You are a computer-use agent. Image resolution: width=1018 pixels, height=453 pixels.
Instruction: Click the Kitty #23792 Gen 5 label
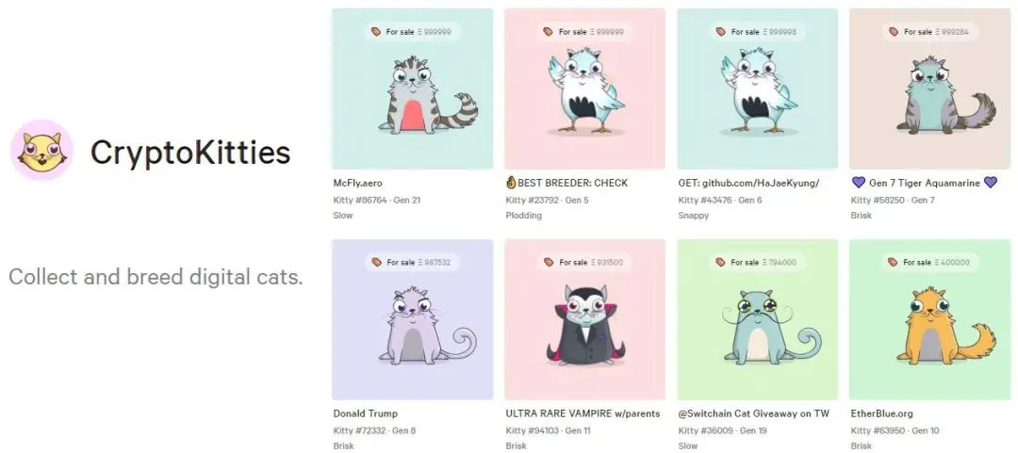[548, 200]
